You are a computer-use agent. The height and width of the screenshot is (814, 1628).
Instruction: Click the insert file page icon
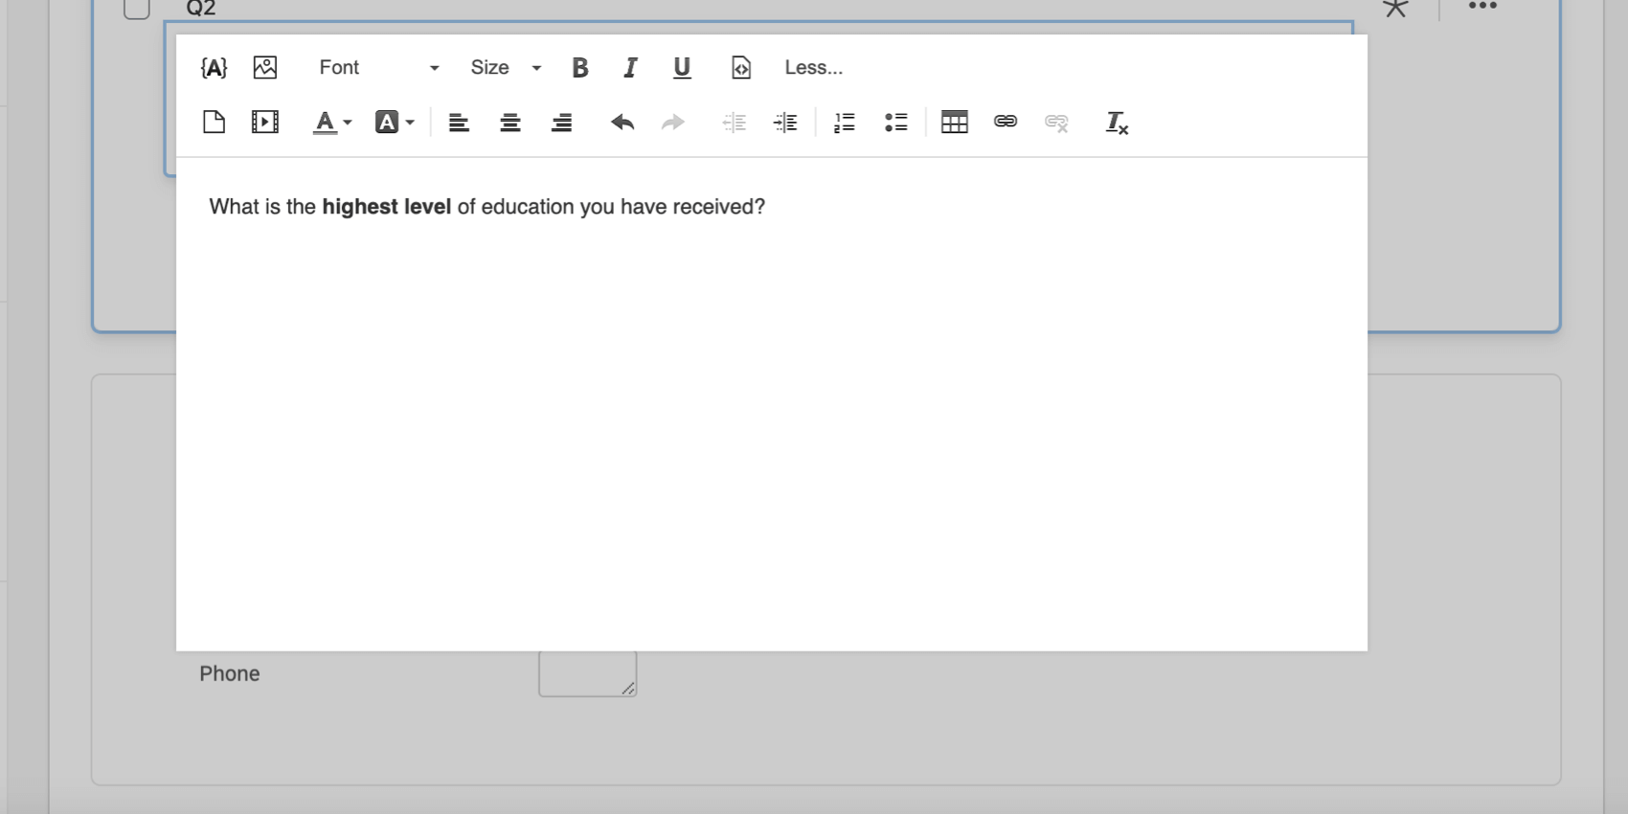[215, 122]
